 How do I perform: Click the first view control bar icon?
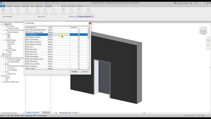tap(61, 113)
